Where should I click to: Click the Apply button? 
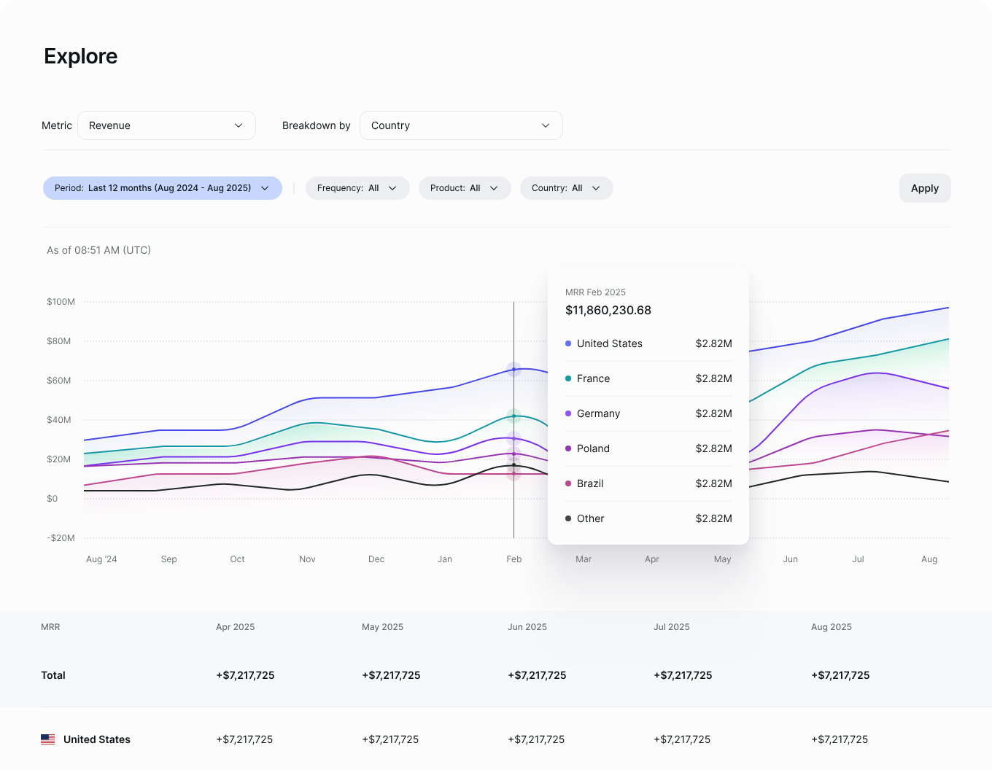tap(925, 188)
